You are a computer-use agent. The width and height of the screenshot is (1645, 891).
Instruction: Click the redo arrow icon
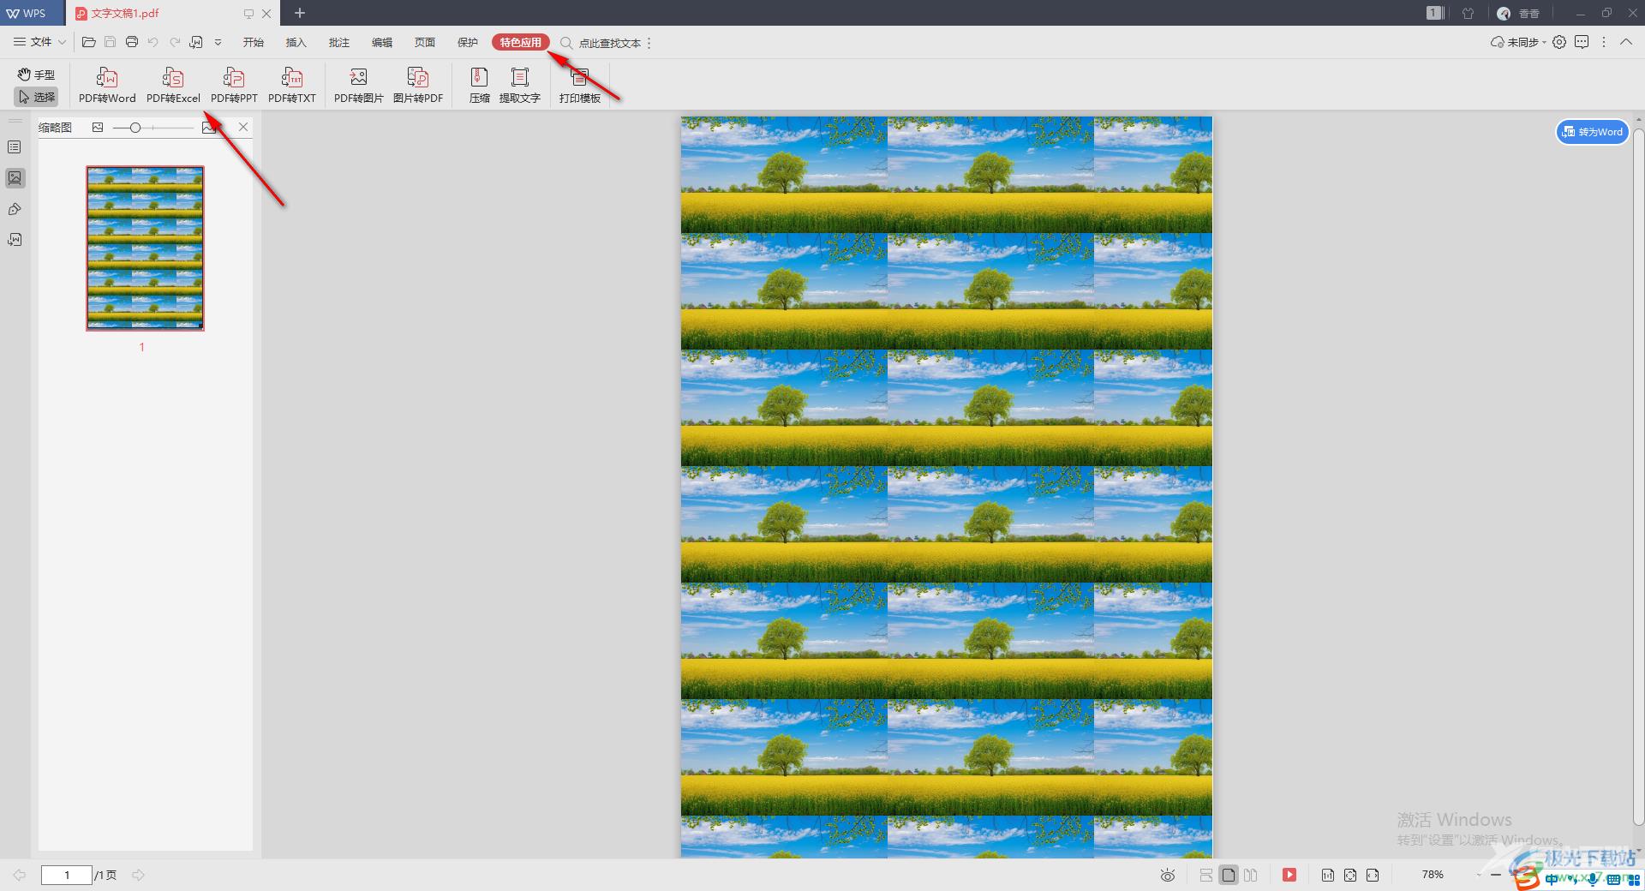175,42
